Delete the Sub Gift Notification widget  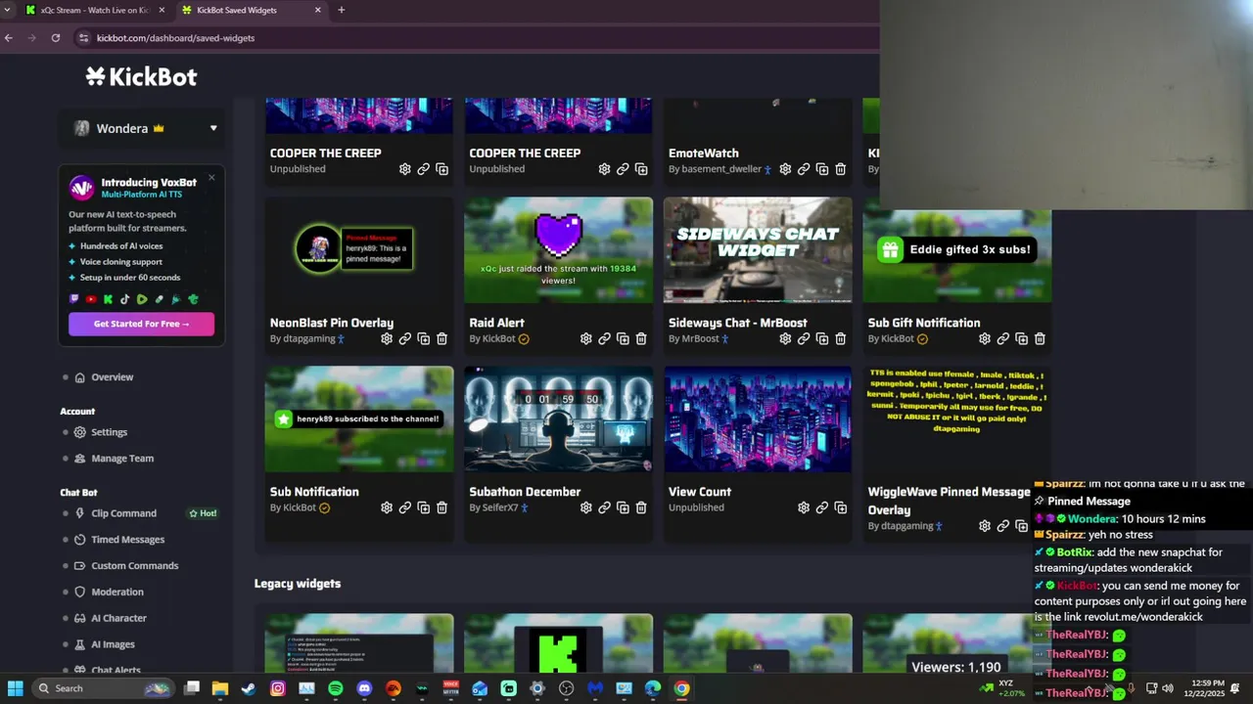[x=1040, y=338]
